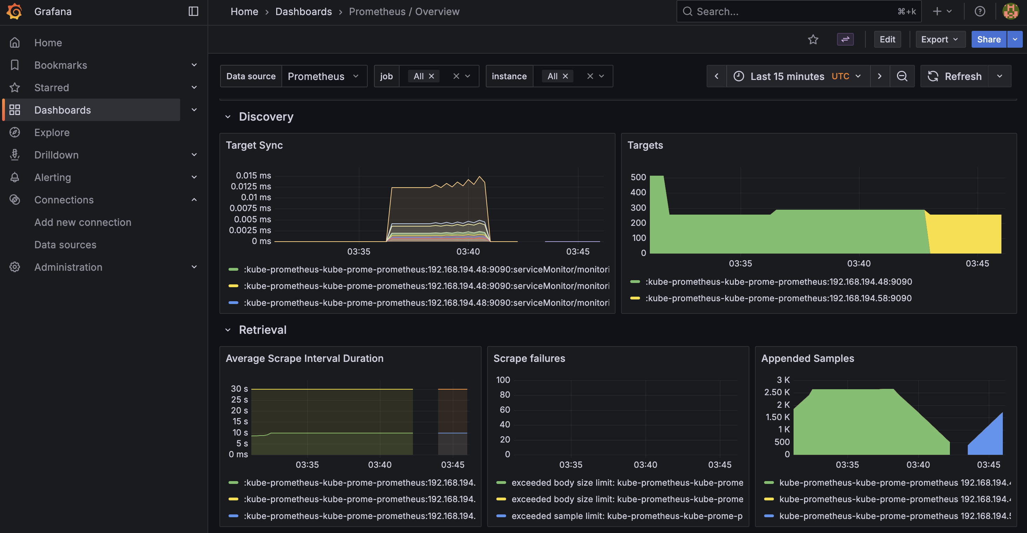The image size is (1027, 533).
Task: Click the Edit button
Action: [x=887, y=39]
